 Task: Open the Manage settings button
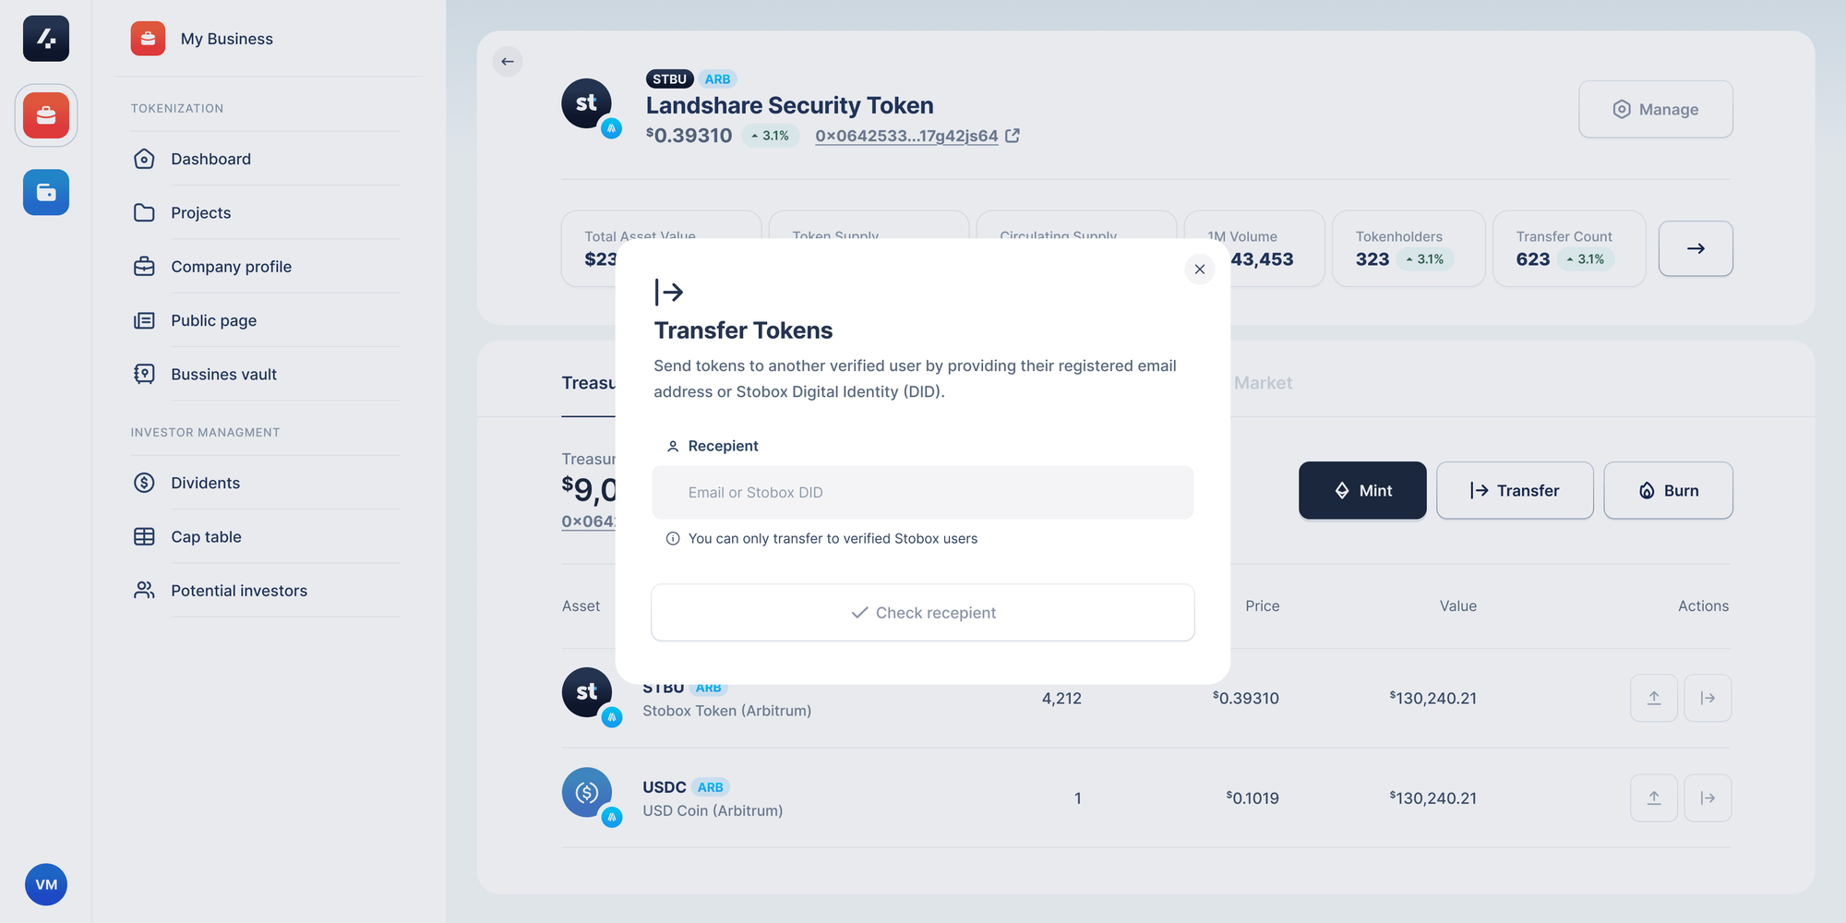tap(1656, 109)
